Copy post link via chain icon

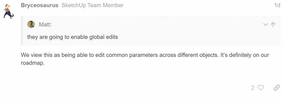coord(277,88)
